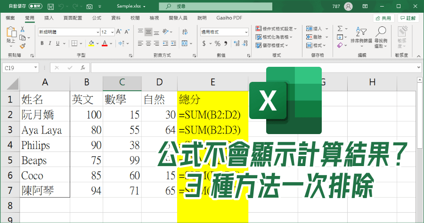The width and height of the screenshot is (424, 223).
Task: Switch to the 插入 (Insert) tab
Action: coord(49,18)
